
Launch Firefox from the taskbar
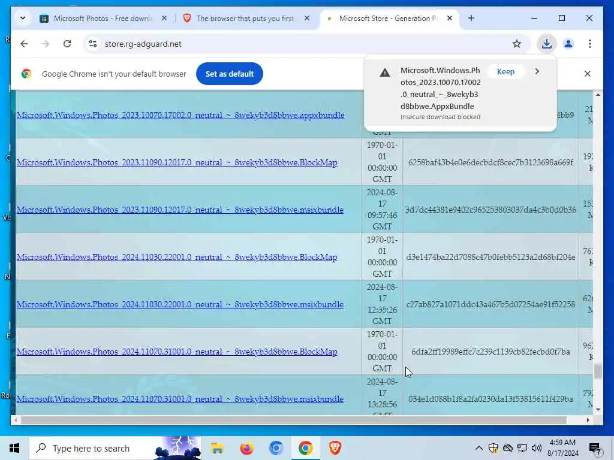(x=246, y=448)
